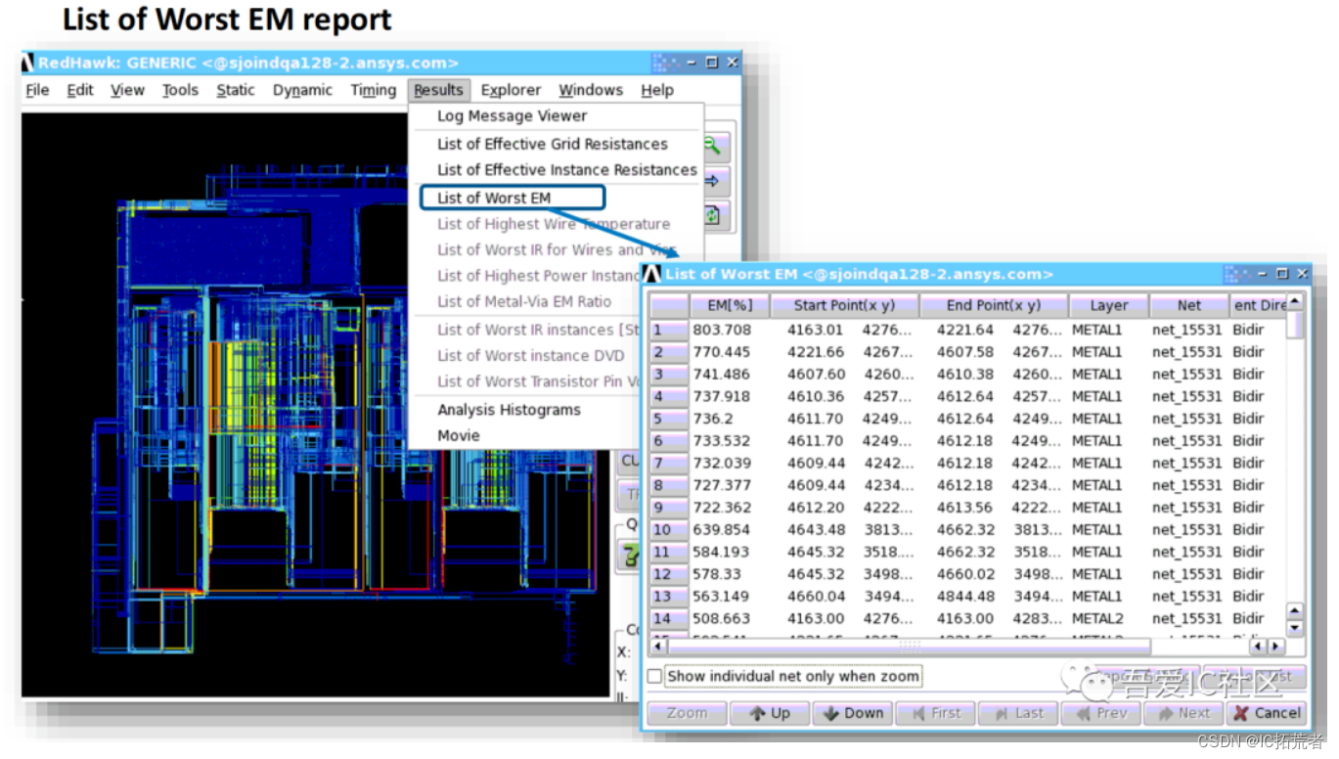The width and height of the screenshot is (1339, 759).
Task: Click the Down button
Action: point(852,713)
